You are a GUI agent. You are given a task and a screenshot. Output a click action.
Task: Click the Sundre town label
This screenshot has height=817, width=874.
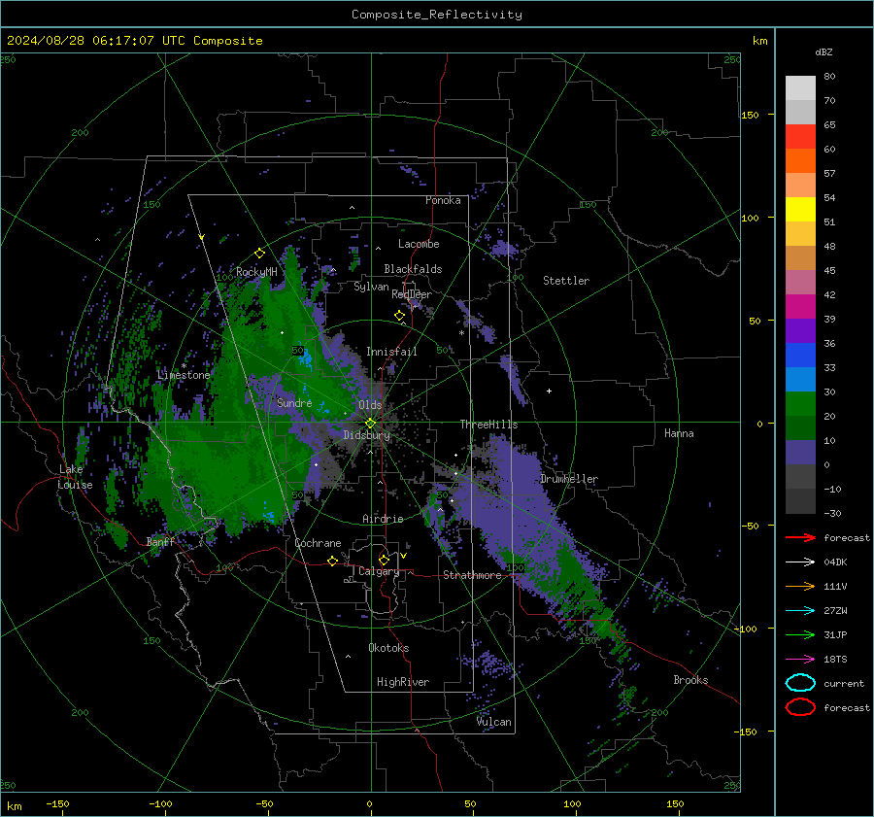click(294, 402)
